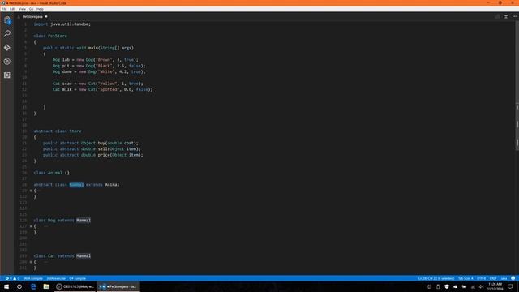Click the JAVA compile status bar button

pos(33,278)
